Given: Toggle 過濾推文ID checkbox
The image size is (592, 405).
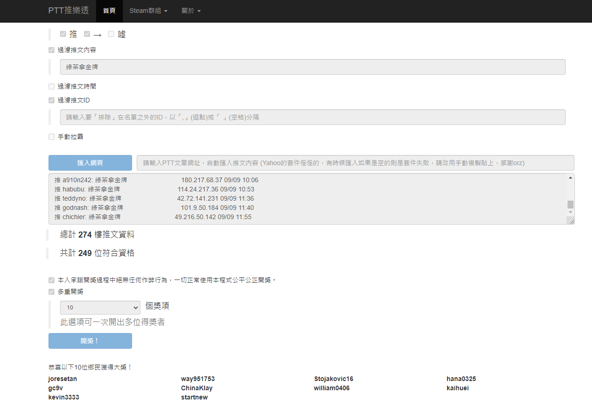Looking at the screenshot, I should (51, 100).
